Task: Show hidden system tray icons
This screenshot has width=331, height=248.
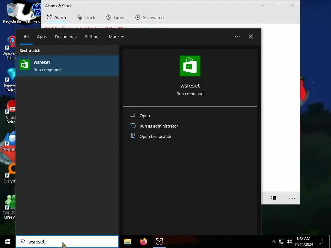Action: pyautogui.click(x=273, y=242)
